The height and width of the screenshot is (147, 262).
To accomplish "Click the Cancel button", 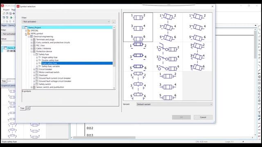I will coord(203,117).
